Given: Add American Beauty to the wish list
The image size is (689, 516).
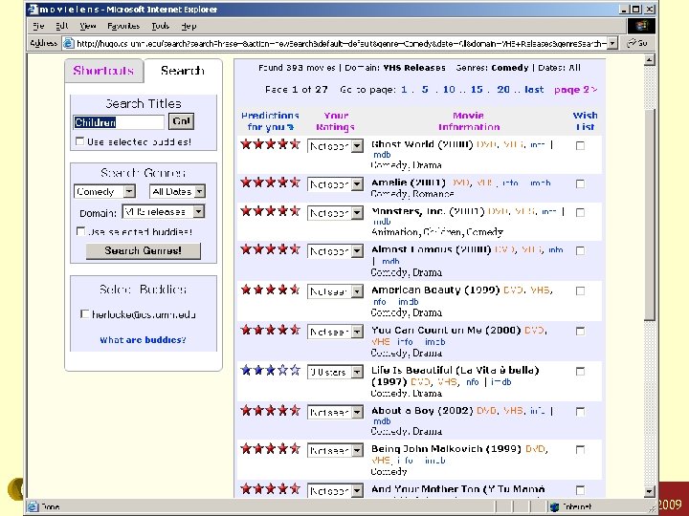Looking at the screenshot, I should pyautogui.click(x=580, y=290).
